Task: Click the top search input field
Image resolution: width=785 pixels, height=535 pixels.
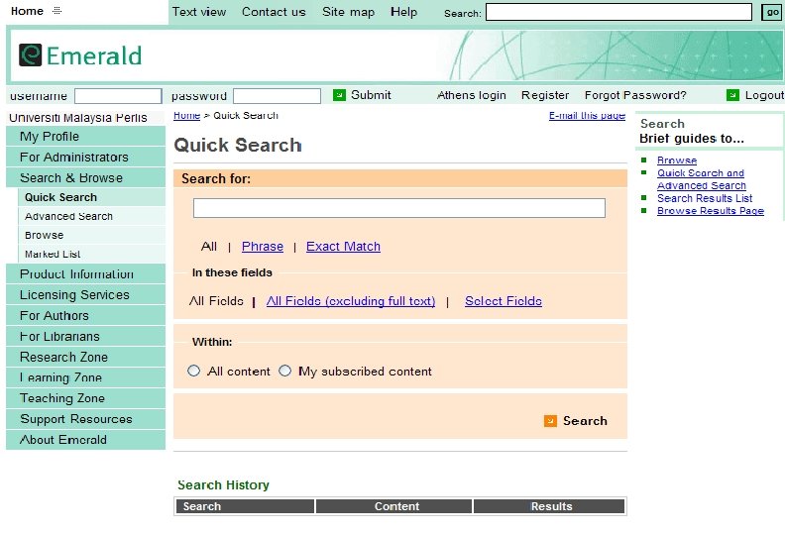Action: coord(618,12)
